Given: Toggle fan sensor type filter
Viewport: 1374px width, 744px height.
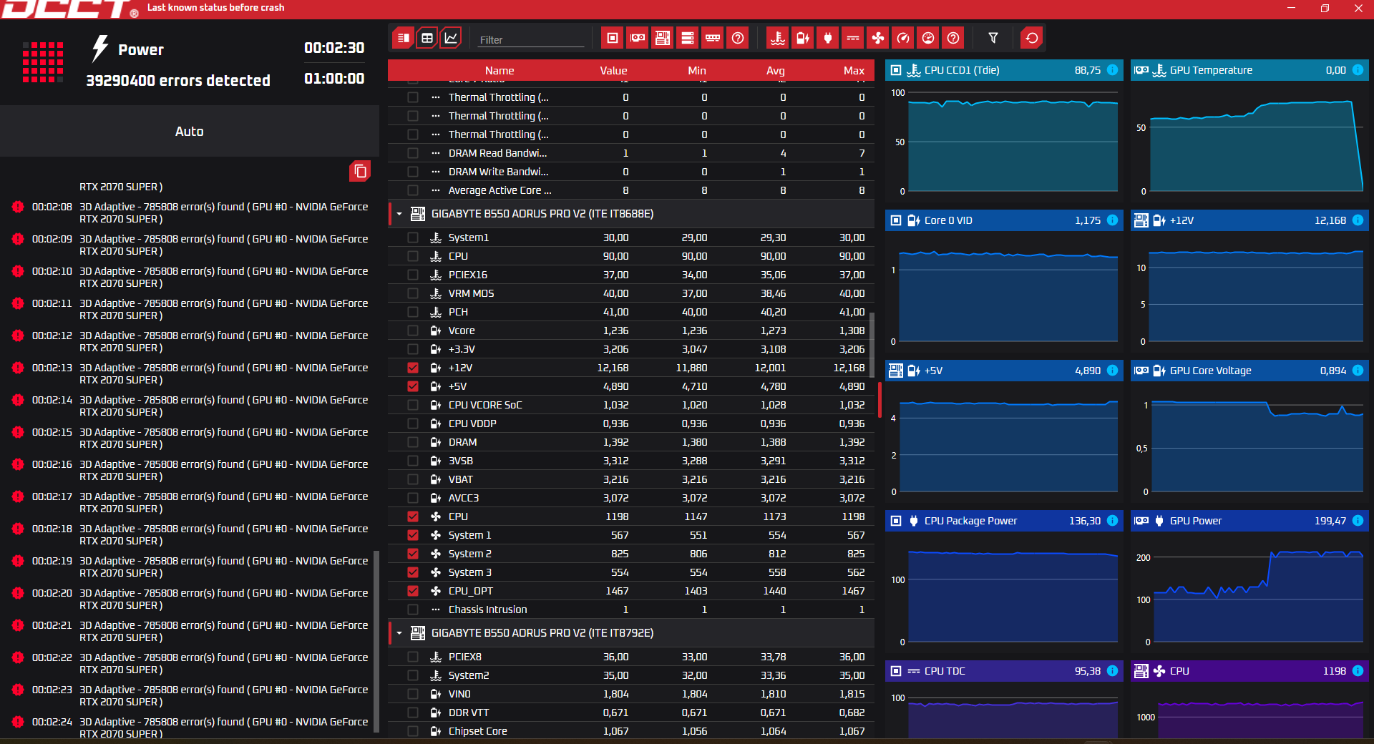Looking at the screenshot, I should (878, 38).
